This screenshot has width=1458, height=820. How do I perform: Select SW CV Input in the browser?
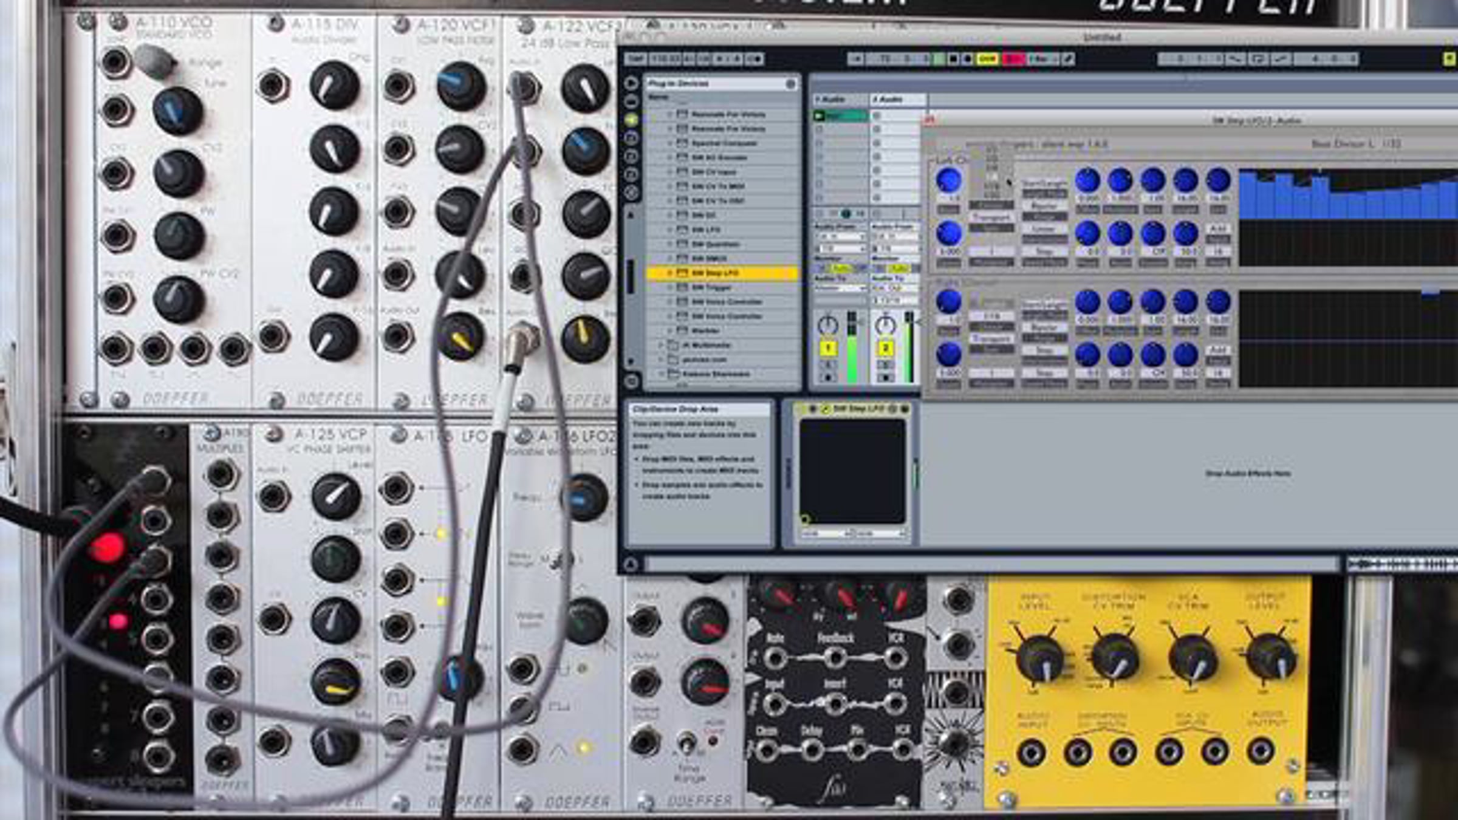[x=722, y=172]
